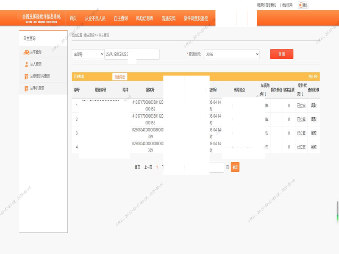This screenshot has width=339, height=254.
Task: Open the 沟通交流 navigation tab
Action: coord(168,18)
